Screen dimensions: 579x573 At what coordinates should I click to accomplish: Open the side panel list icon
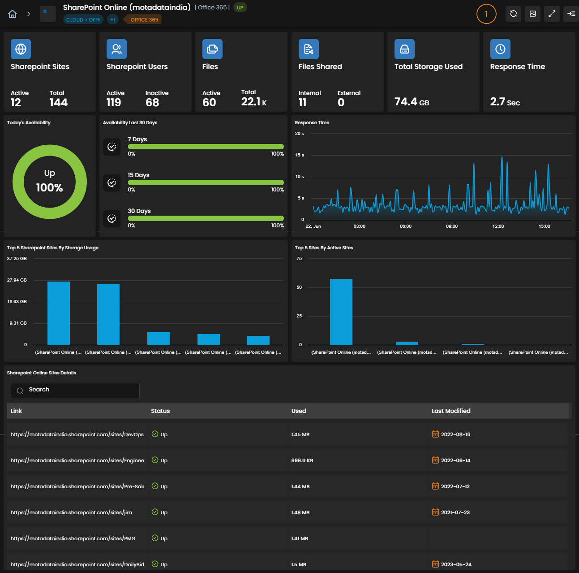pos(571,14)
